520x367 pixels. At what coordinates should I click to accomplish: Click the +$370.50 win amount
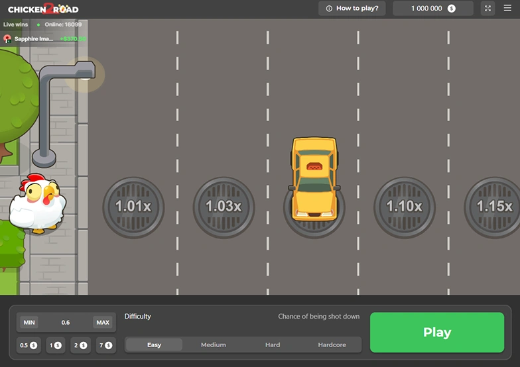point(73,38)
